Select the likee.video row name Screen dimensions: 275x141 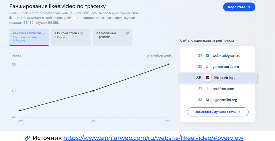pyautogui.click(x=224, y=78)
